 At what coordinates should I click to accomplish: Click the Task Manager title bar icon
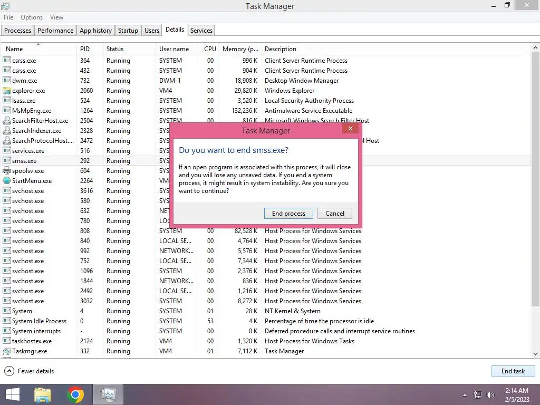pos(5,6)
